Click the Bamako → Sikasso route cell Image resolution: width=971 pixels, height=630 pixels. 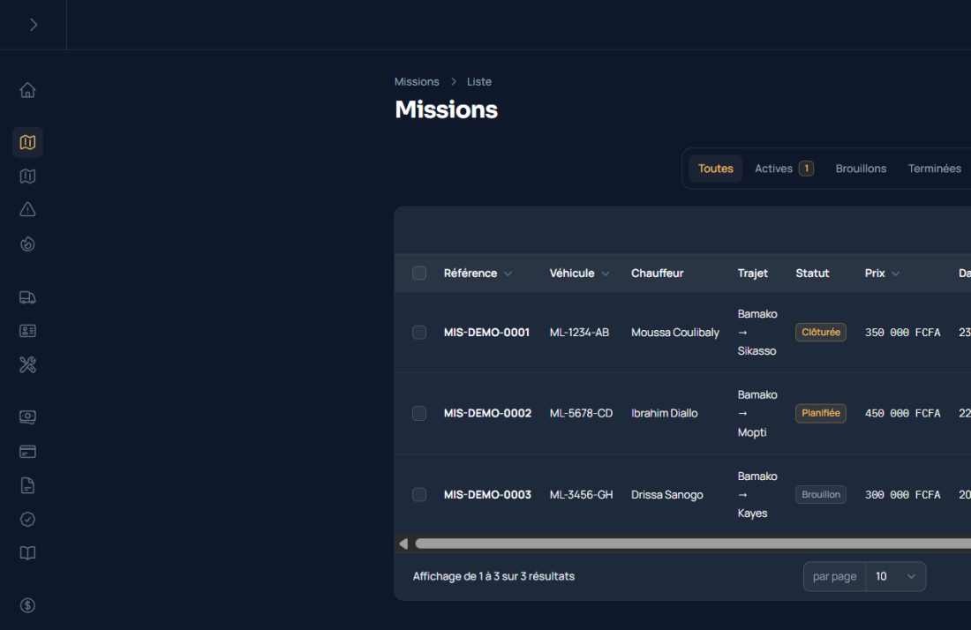tap(756, 333)
